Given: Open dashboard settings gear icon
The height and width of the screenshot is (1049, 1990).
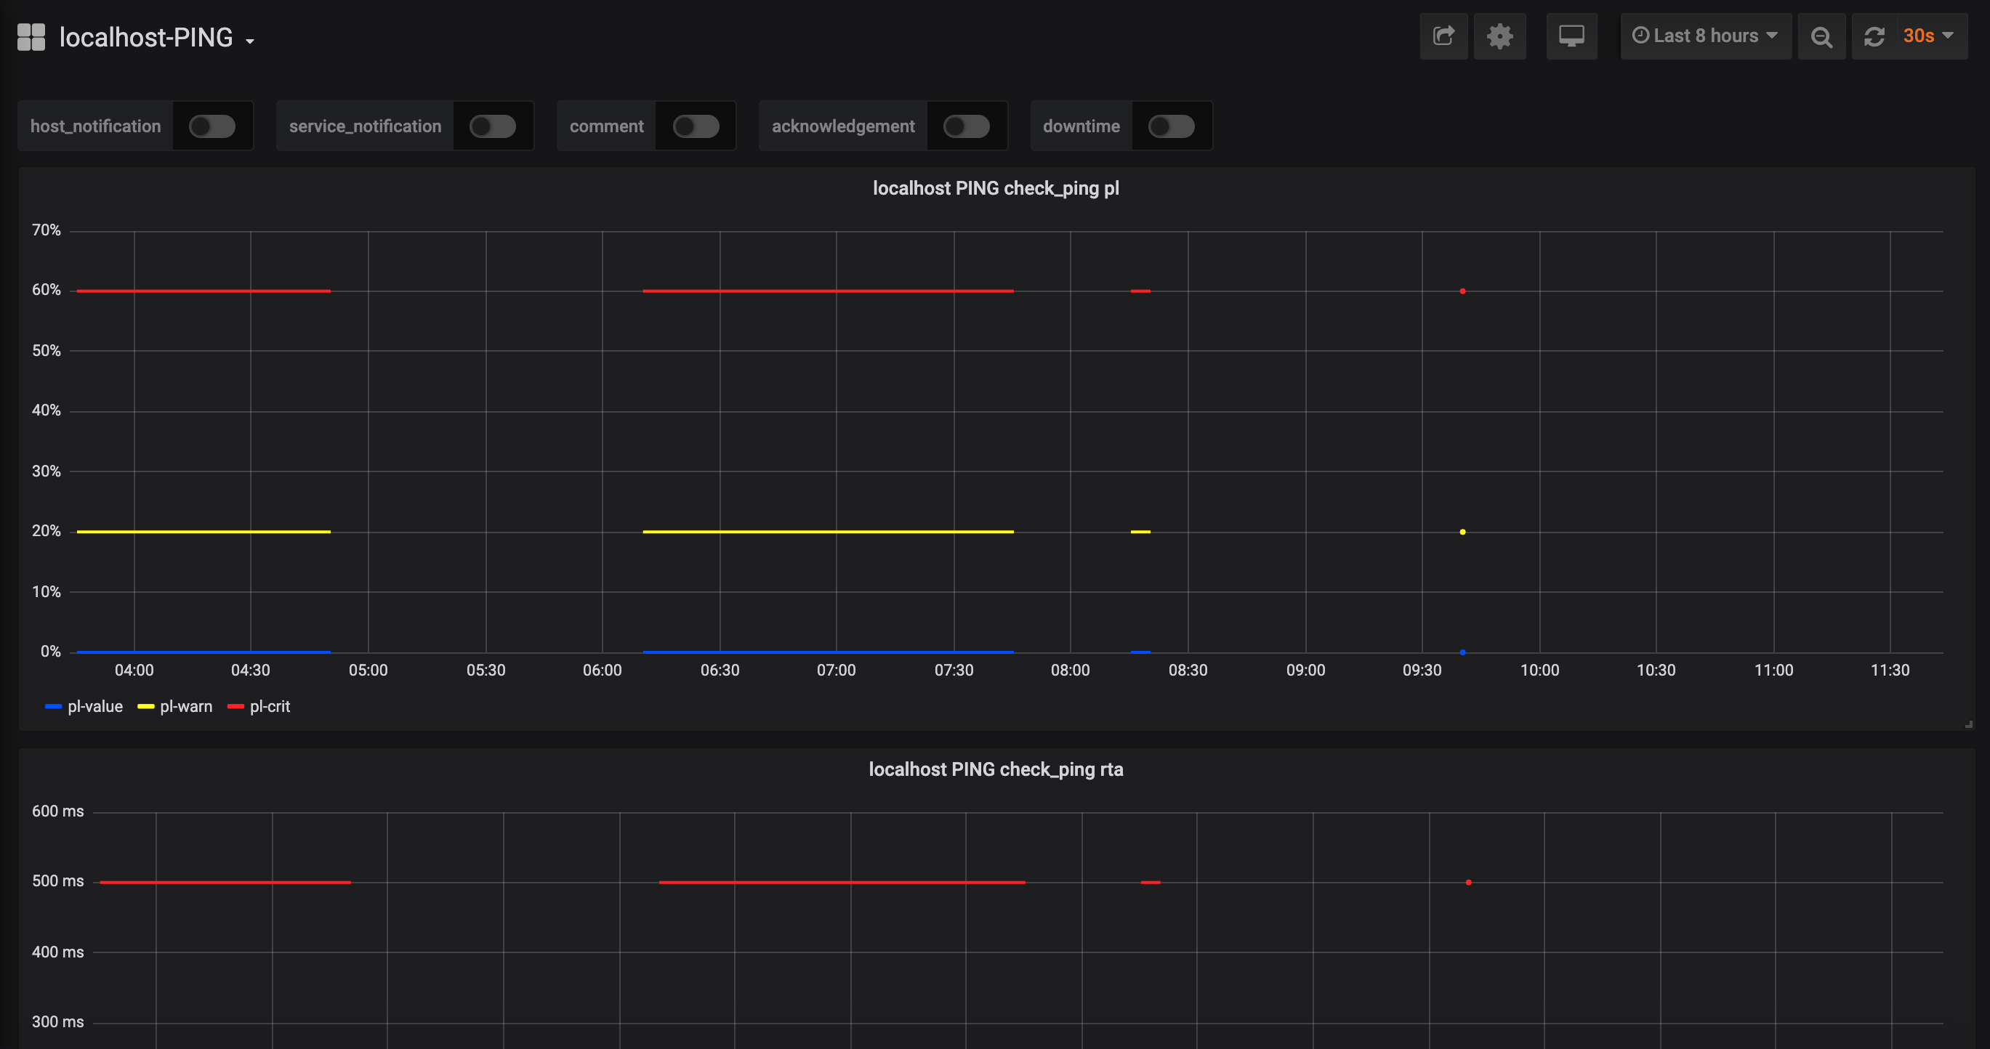Looking at the screenshot, I should [1499, 36].
